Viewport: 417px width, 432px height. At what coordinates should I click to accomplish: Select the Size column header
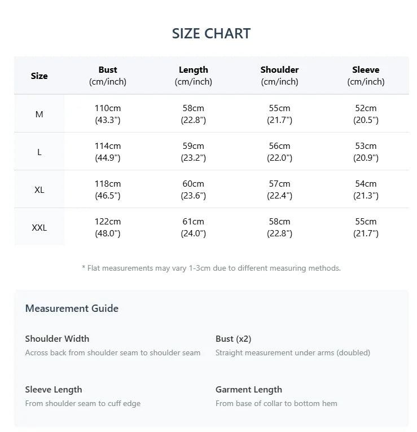point(39,76)
